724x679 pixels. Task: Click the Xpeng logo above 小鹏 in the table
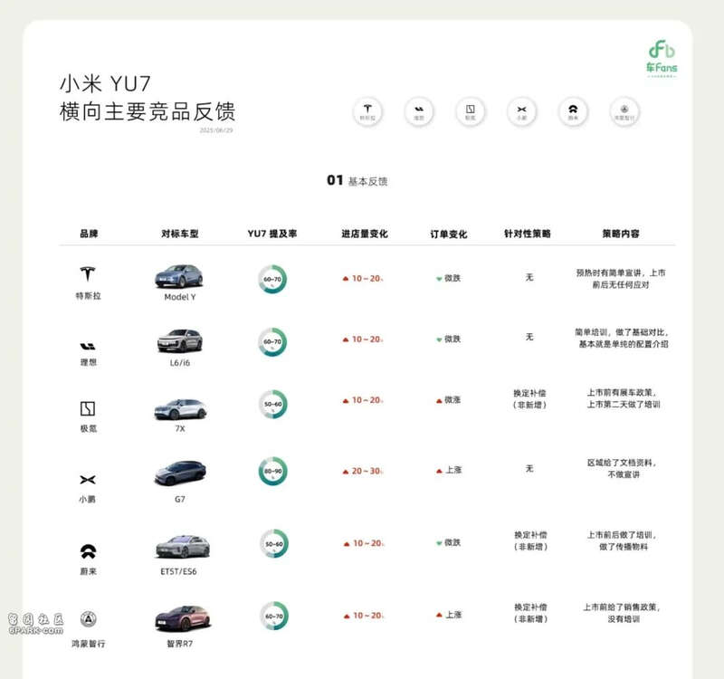point(88,480)
